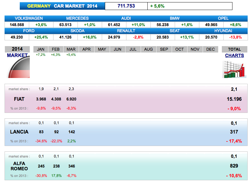Click the TOTAL column header
251x183 pixels.
click(234, 49)
